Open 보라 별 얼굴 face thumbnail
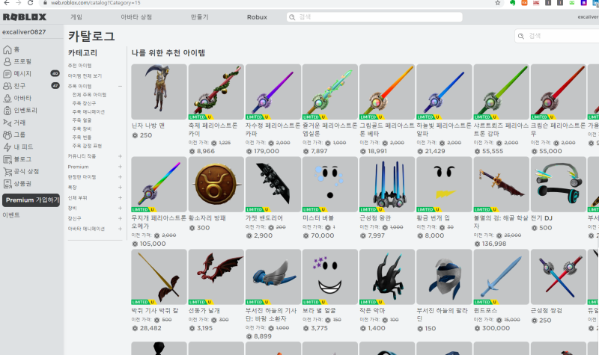599x355 pixels. (x=330, y=277)
